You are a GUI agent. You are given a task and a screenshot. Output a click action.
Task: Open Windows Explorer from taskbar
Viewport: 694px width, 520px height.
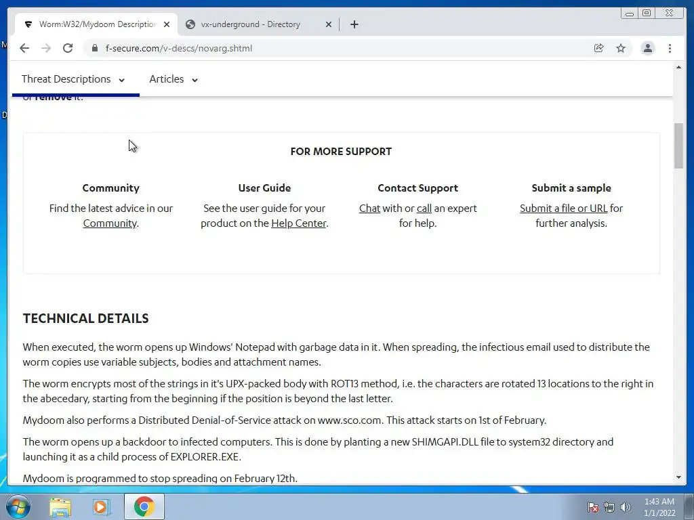(x=60, y=506)
